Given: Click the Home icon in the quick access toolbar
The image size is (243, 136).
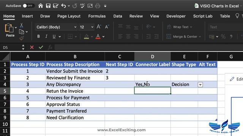Looking at the screenshot, I should [x=41, y=6].
